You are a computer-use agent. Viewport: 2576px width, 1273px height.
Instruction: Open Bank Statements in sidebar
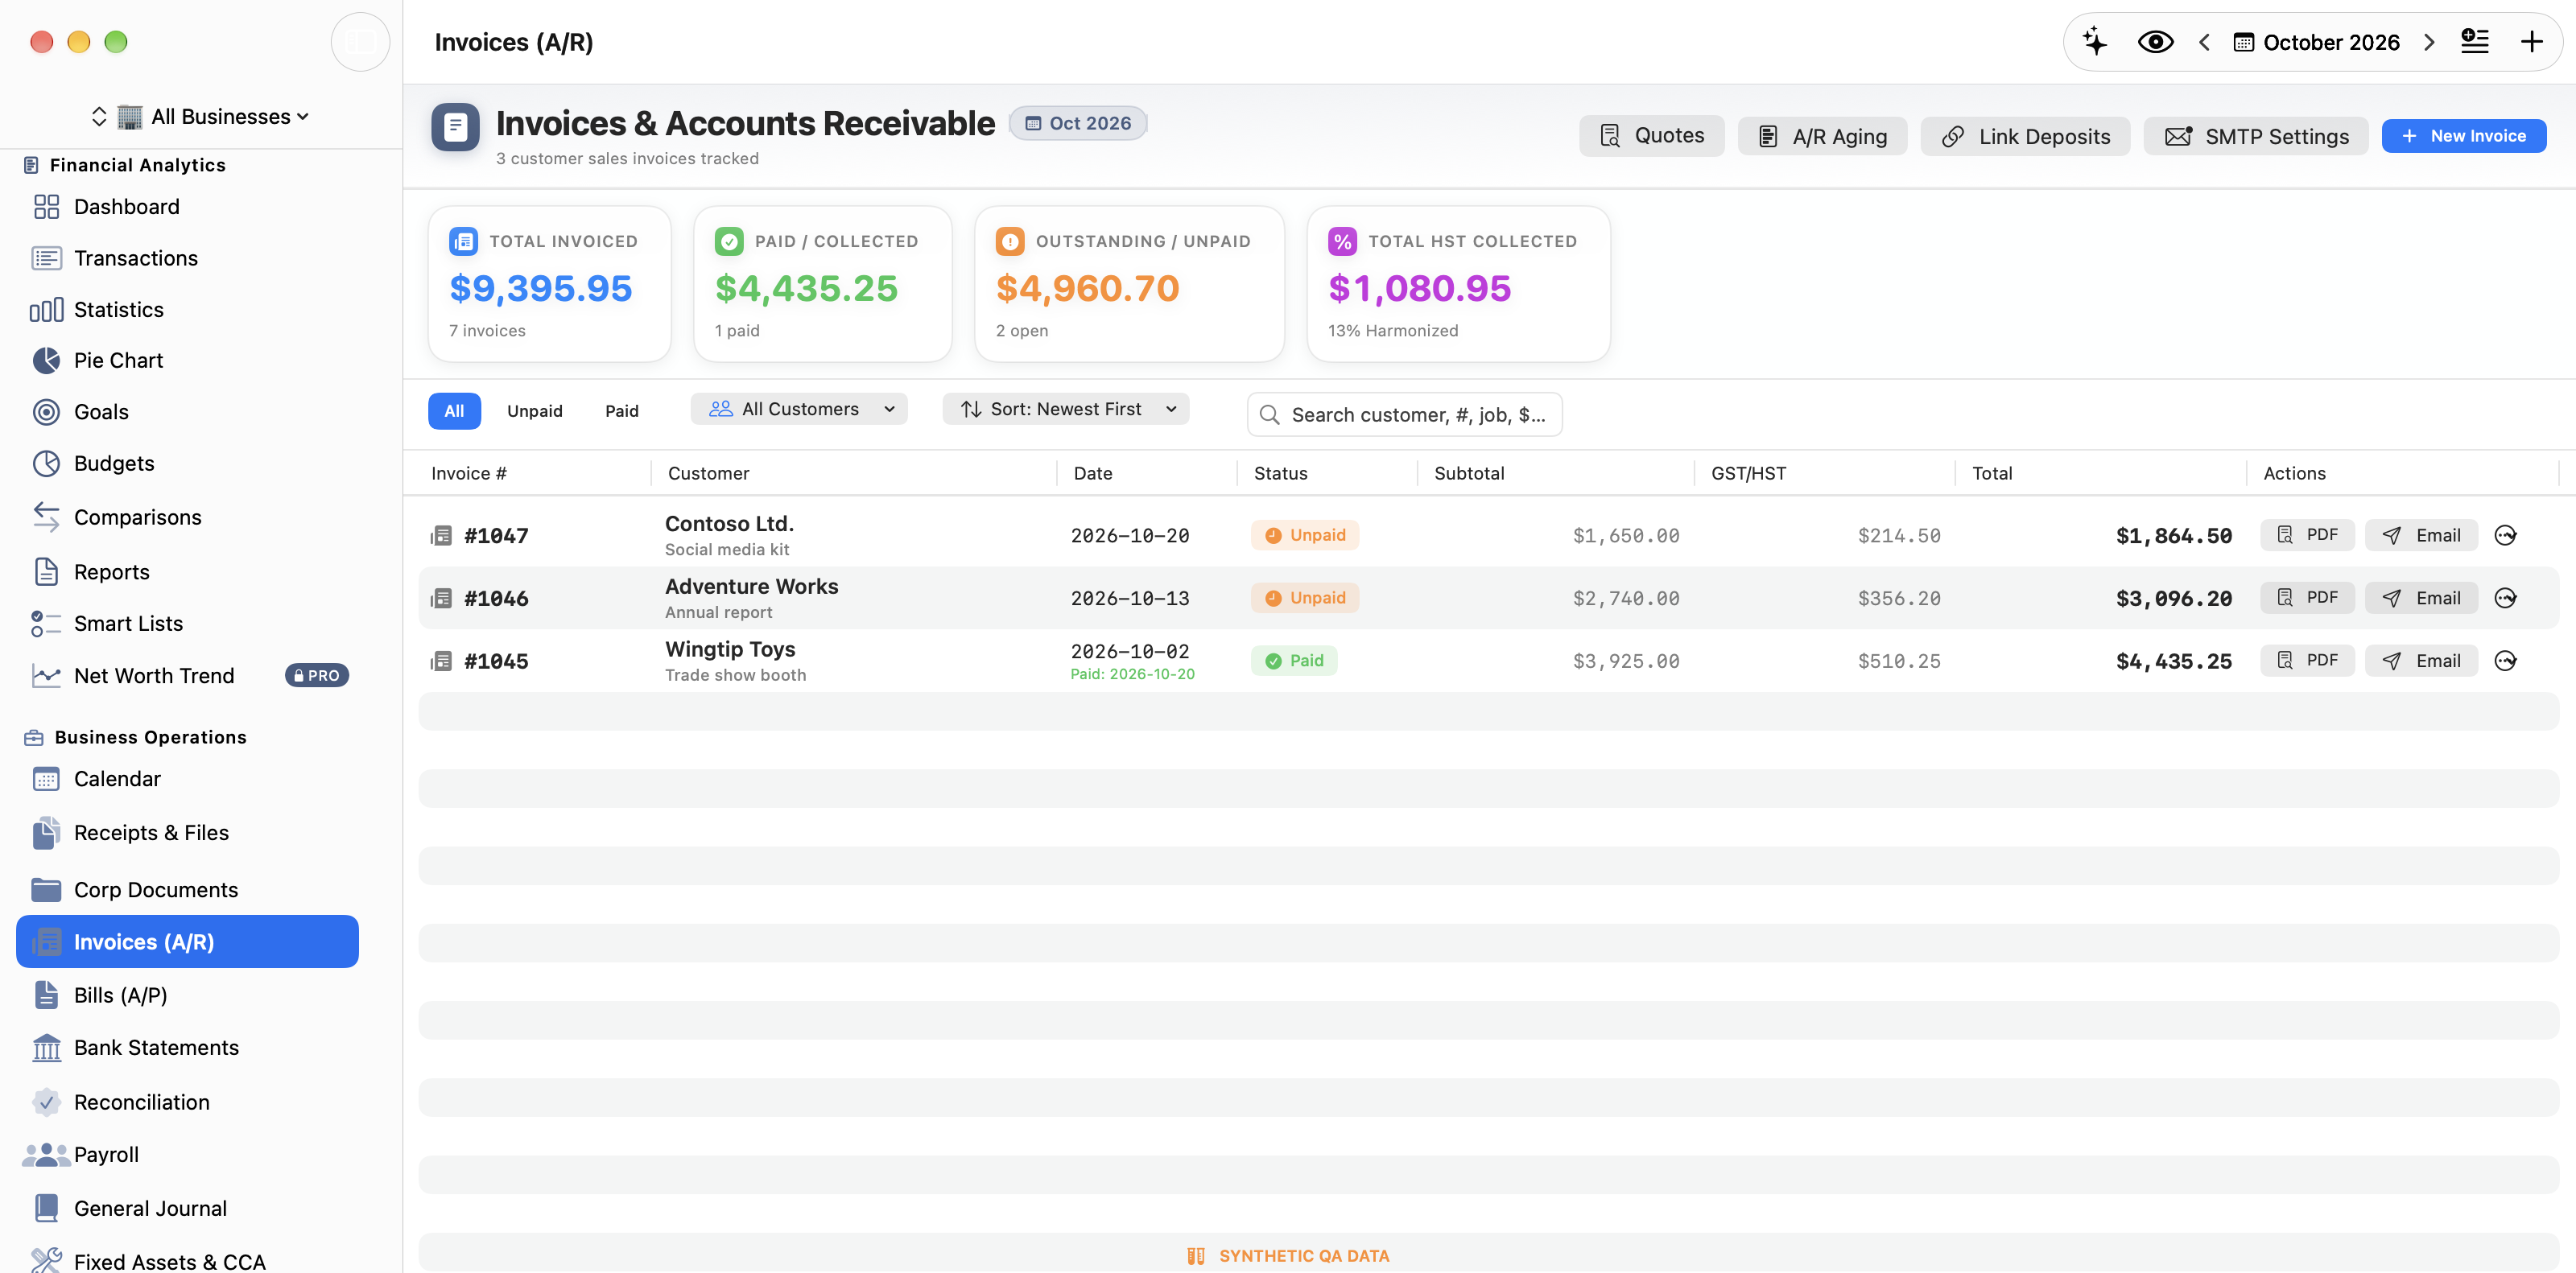(x=188, y=1047)
